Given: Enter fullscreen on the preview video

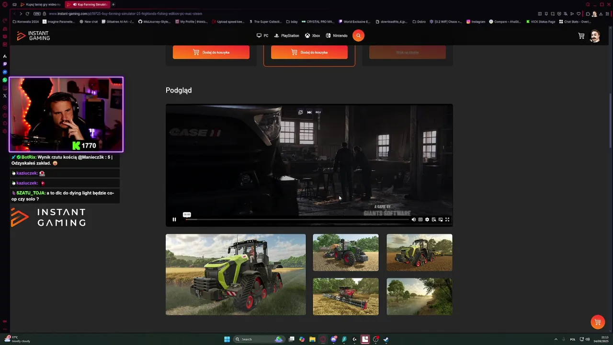Looking at the screenshot, I should point(447,219).
